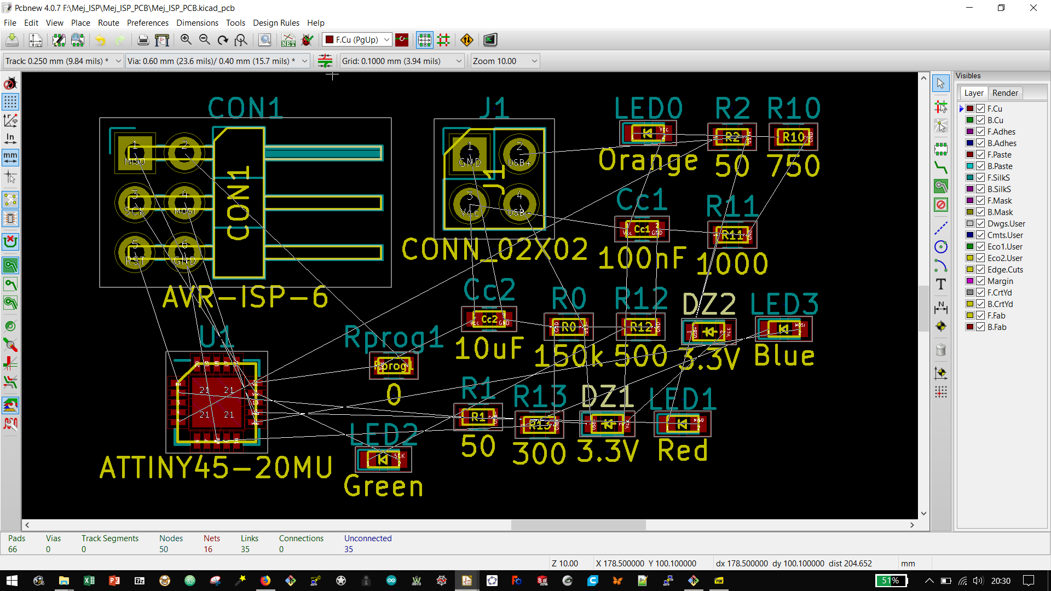Toggle Dwgs.User layer visibility checkbox

[980, 224]
